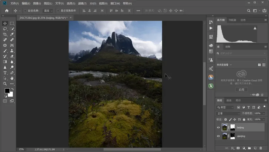Select the Move tool
Image resolution: width=269 pixels, height=152 pixels.
(x=5, y=23)
